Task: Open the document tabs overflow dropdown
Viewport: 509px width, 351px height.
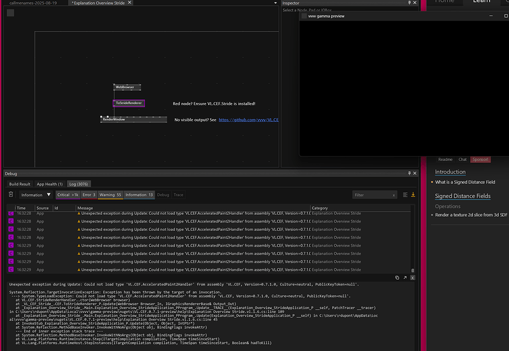Action: click(x=275, y=3)
